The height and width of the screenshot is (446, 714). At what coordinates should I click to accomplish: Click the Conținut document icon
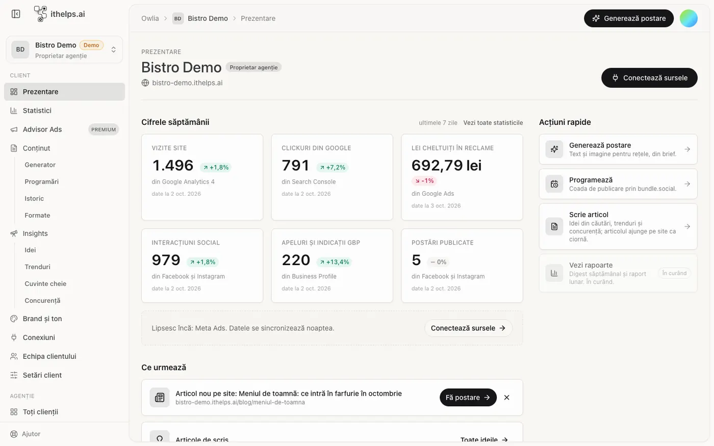pos(14,148)
